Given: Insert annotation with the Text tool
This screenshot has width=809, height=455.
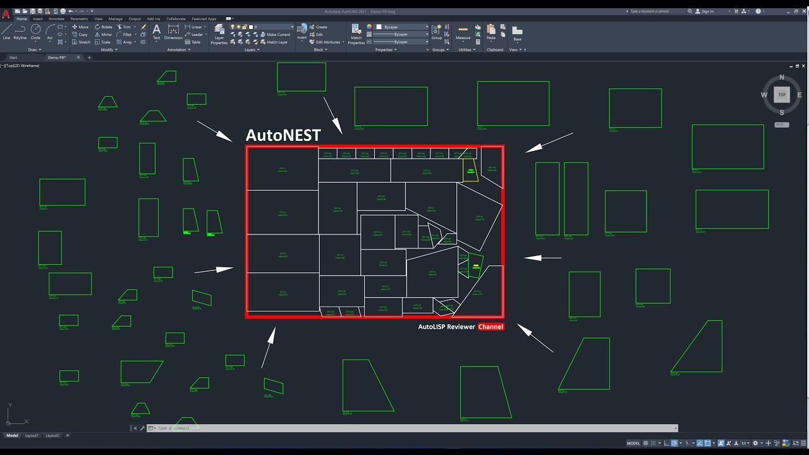Looking at the screenshot, I should 157,32.
